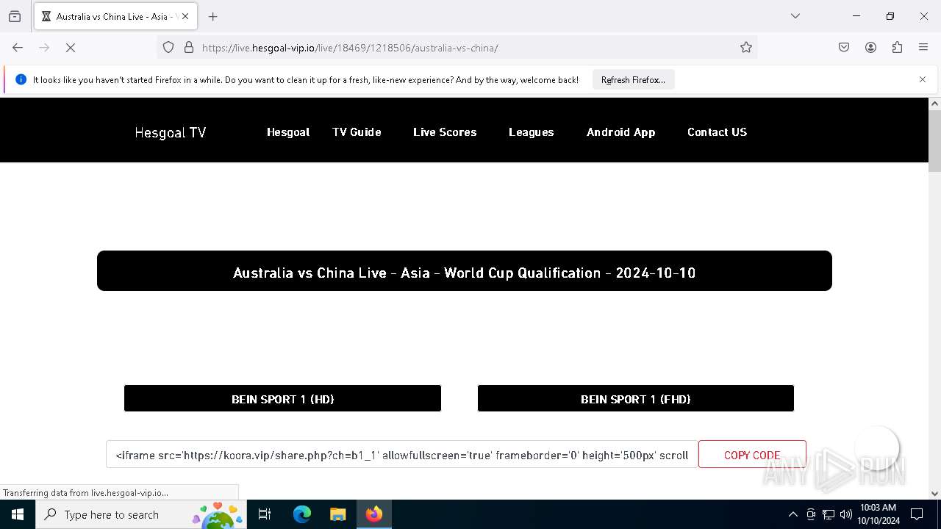The width and height of the screenshot is (941, 529).
Task: Click COPY CODE button
Action: point(752,455)
